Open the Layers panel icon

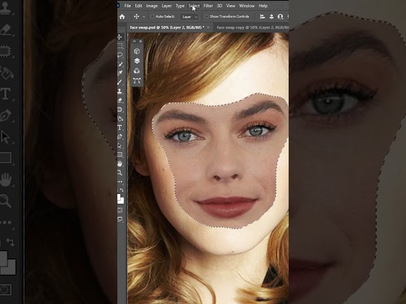tap(137, 61)
